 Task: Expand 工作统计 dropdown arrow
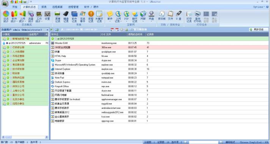(42, 22)
